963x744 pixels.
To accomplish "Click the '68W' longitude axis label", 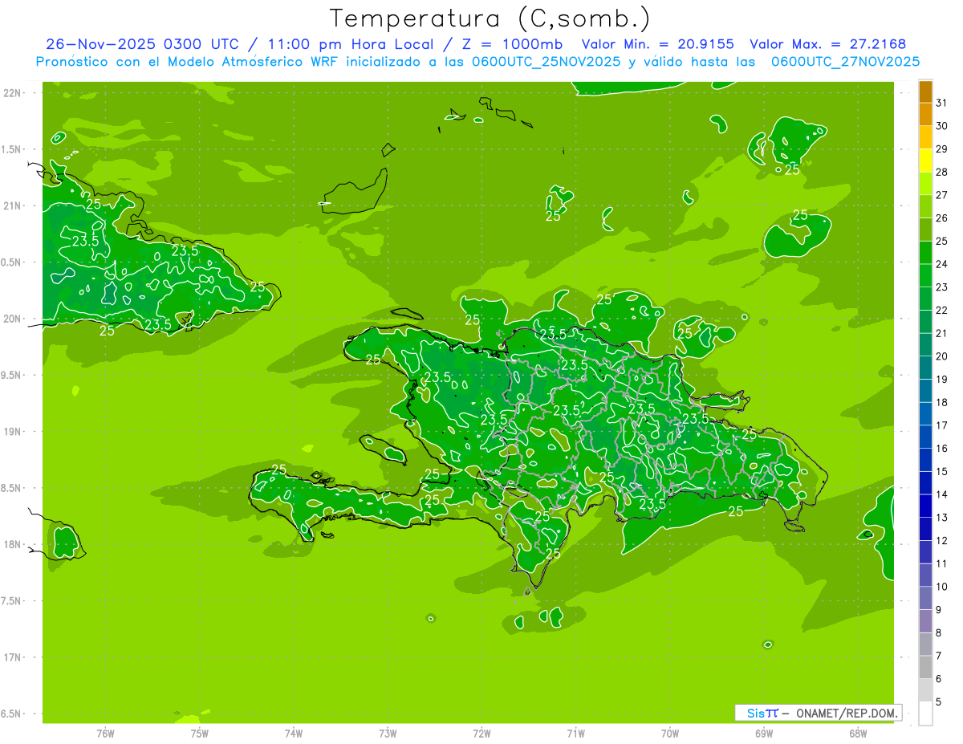I will [x=858, y=734].
